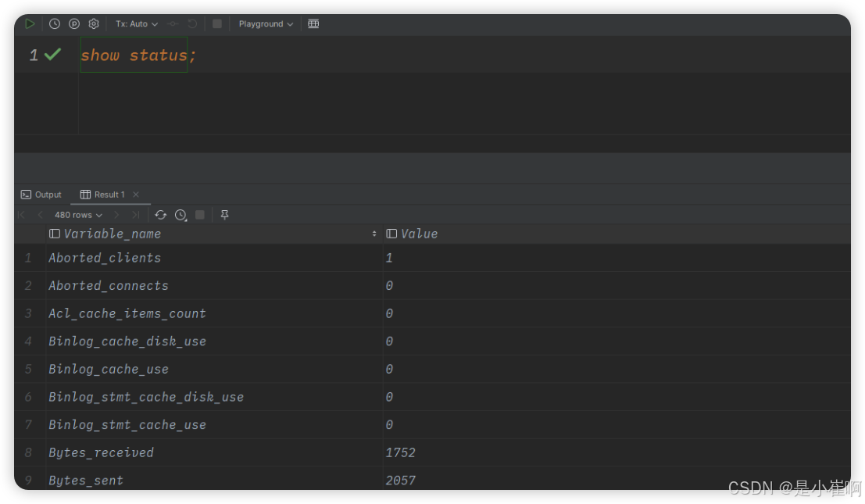Screen dimensions: 865x504
Task: Expand the Tx: Auto transaction dropdown
Action: click(136, 23)
